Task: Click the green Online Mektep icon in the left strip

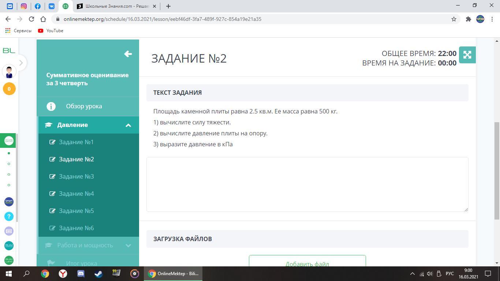Action: 9,140
